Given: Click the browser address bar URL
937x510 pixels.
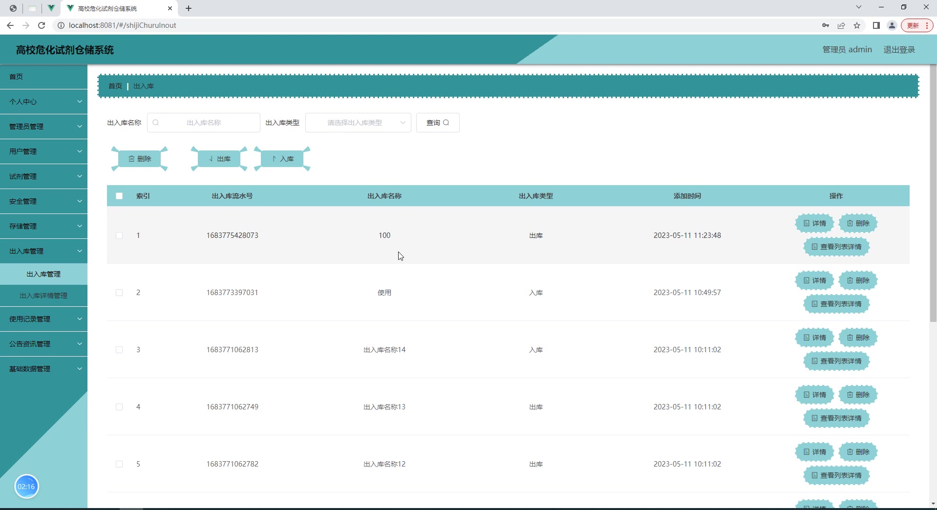Looking at the screenshot, I should pos(123,25).
